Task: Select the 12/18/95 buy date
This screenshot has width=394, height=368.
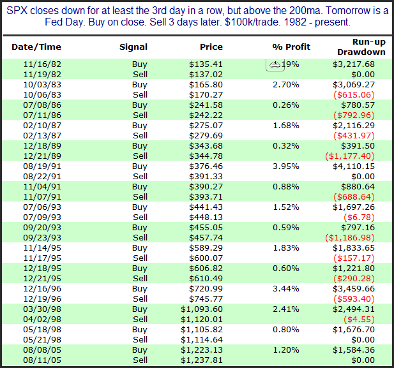Action: point(42,269)
